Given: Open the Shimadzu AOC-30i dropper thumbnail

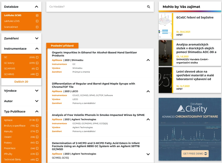Looking at the screenshot, I should point(165,53).
